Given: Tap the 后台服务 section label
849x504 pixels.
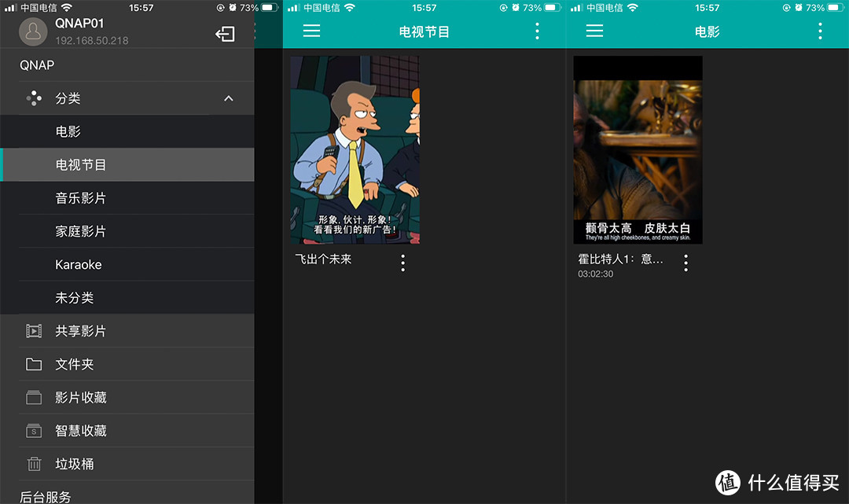Looking at the screenshot, I should 45,496.
